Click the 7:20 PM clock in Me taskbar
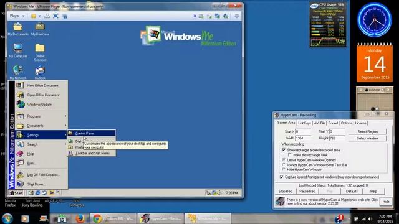 [x=231, y=193]
